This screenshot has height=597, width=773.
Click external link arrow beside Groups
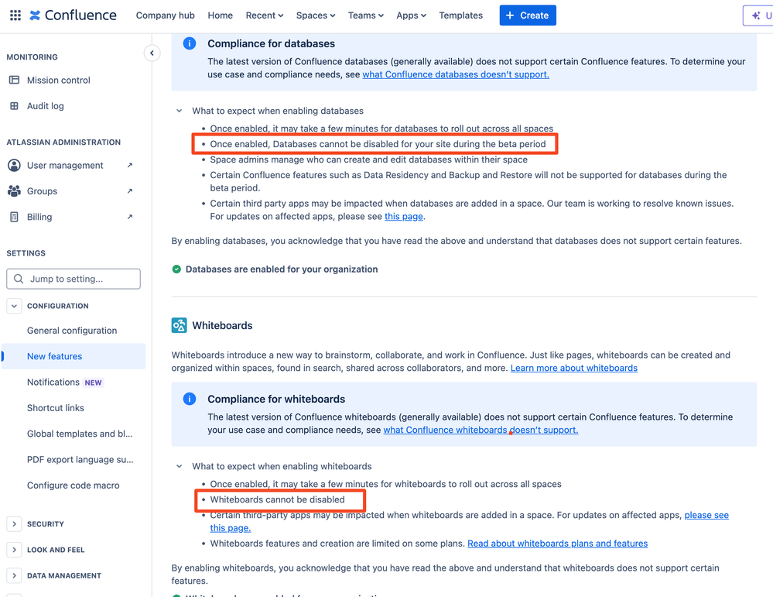(x=130, y=191)
